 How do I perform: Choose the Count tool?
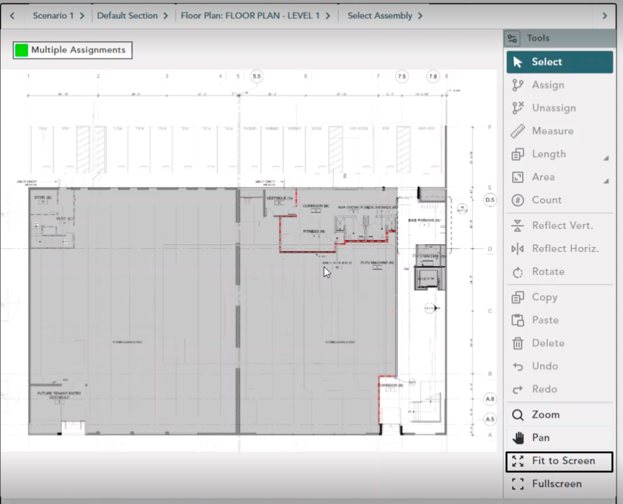(517, 200)
